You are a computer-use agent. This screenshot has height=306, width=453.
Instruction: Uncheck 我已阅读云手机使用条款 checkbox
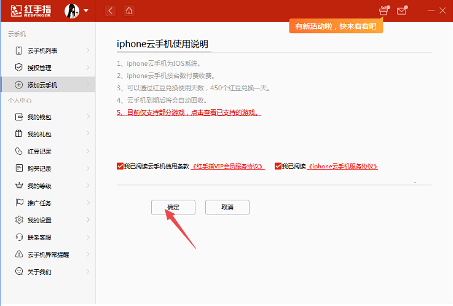point(120,167)
